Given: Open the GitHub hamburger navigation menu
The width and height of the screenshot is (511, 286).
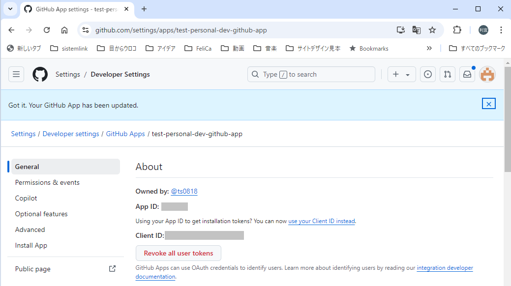Looking at the screenshot, I should coord(16,74).
